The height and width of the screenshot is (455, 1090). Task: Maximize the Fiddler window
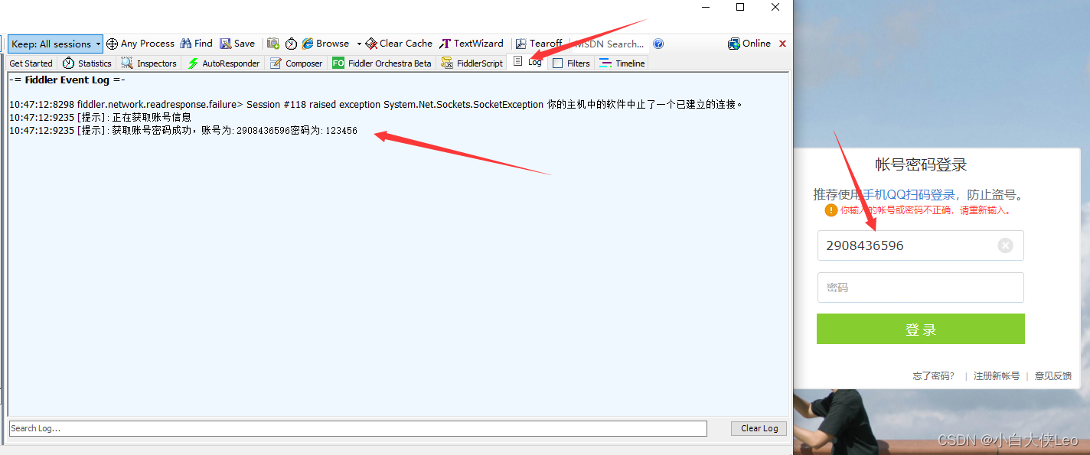pos(740,7)
